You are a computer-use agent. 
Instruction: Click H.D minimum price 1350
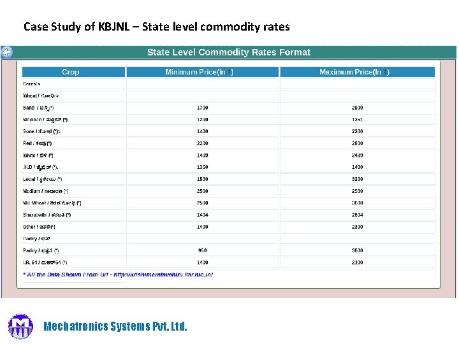[202, 167]
